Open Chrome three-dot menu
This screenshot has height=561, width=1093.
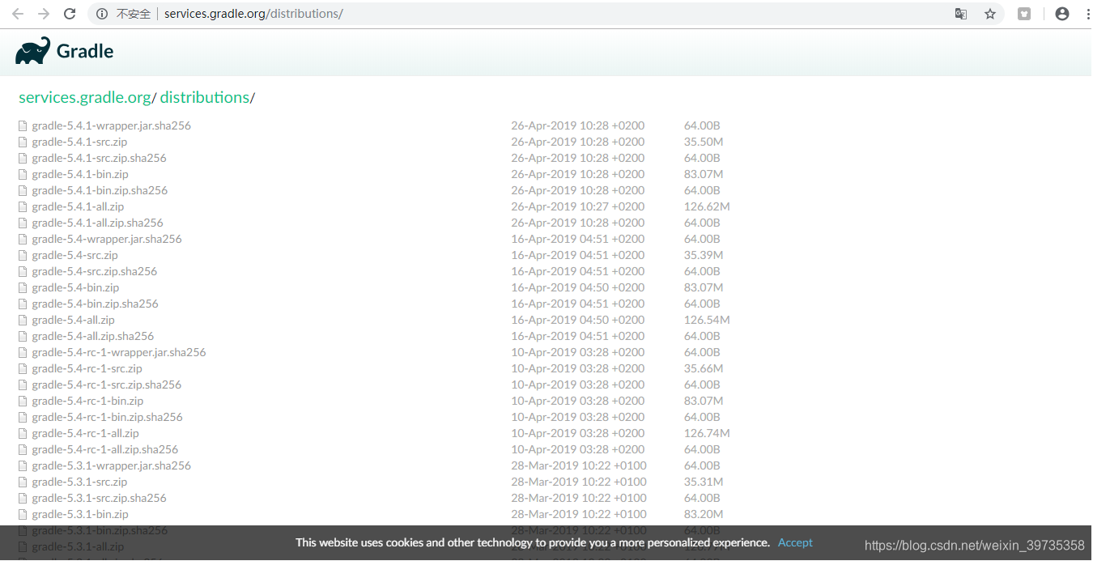point(1087,14)
